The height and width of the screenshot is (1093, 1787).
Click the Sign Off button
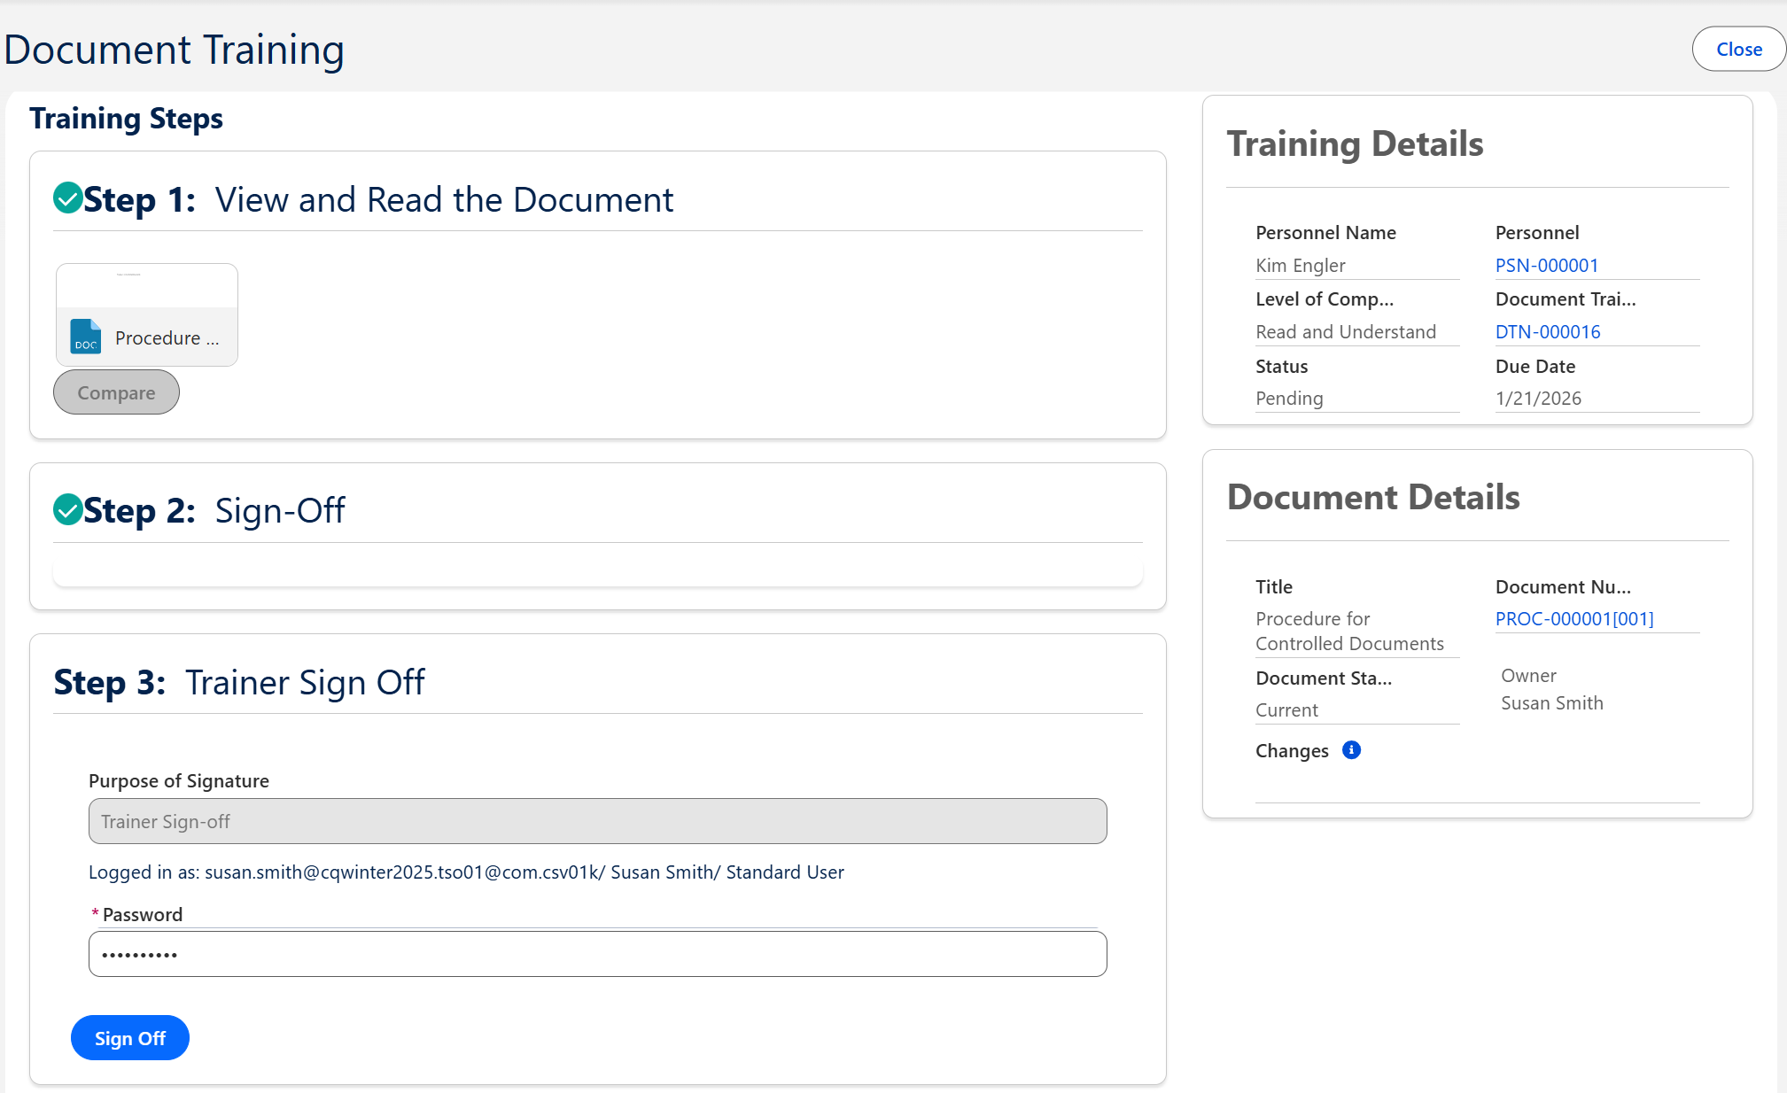(130, 1038)
